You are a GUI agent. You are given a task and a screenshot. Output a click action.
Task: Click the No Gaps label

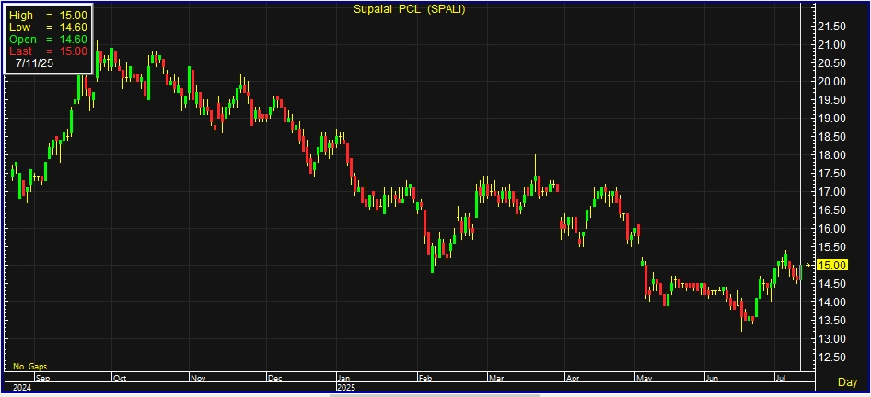click(30, 367)
